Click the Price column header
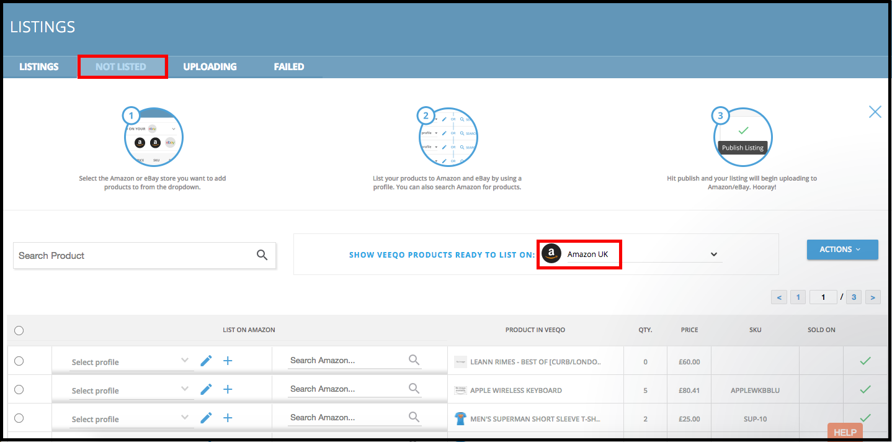The image size is (892, 442). click(689, 330)
